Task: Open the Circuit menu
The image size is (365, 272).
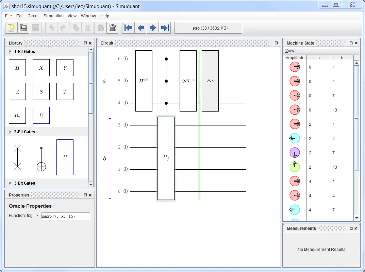Action: point(33,16)
